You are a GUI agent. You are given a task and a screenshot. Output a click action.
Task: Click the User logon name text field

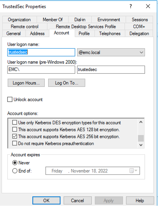coord(41,52)
